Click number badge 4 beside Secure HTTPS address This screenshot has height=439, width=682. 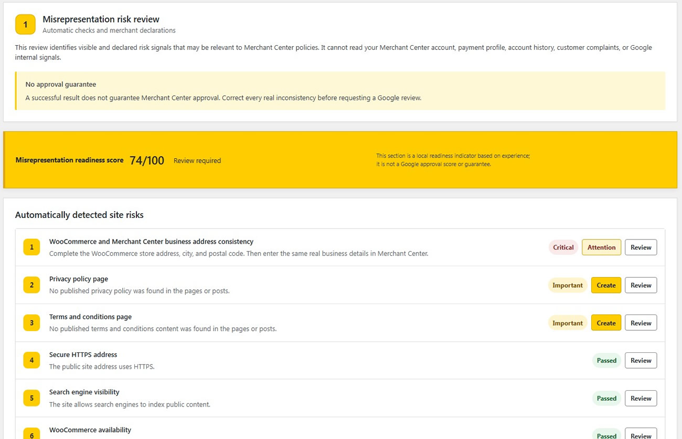pyautogui.click(x=31, y=360)
